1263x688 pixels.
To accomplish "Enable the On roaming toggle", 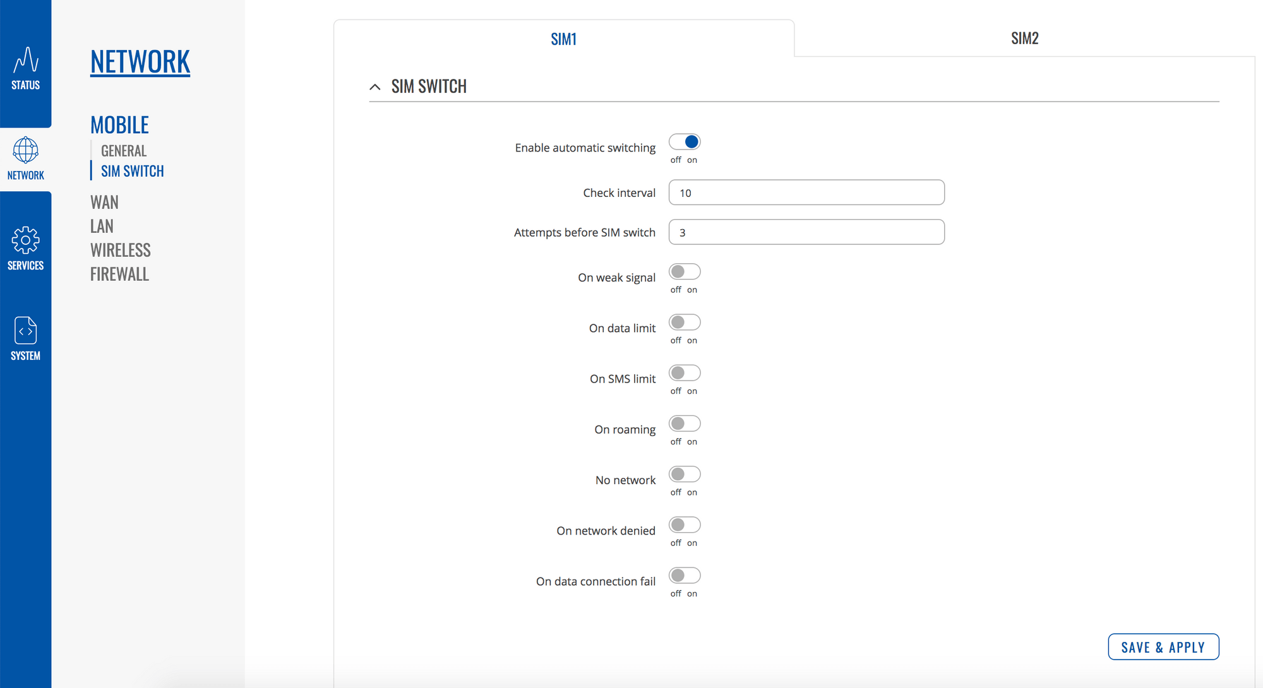I will [685, 424].
